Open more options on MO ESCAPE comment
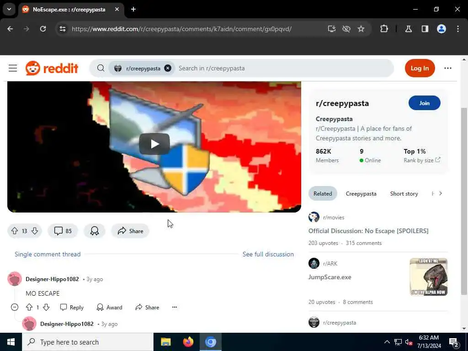The width and height of the screenshot is (468, 351). (175, 307)
